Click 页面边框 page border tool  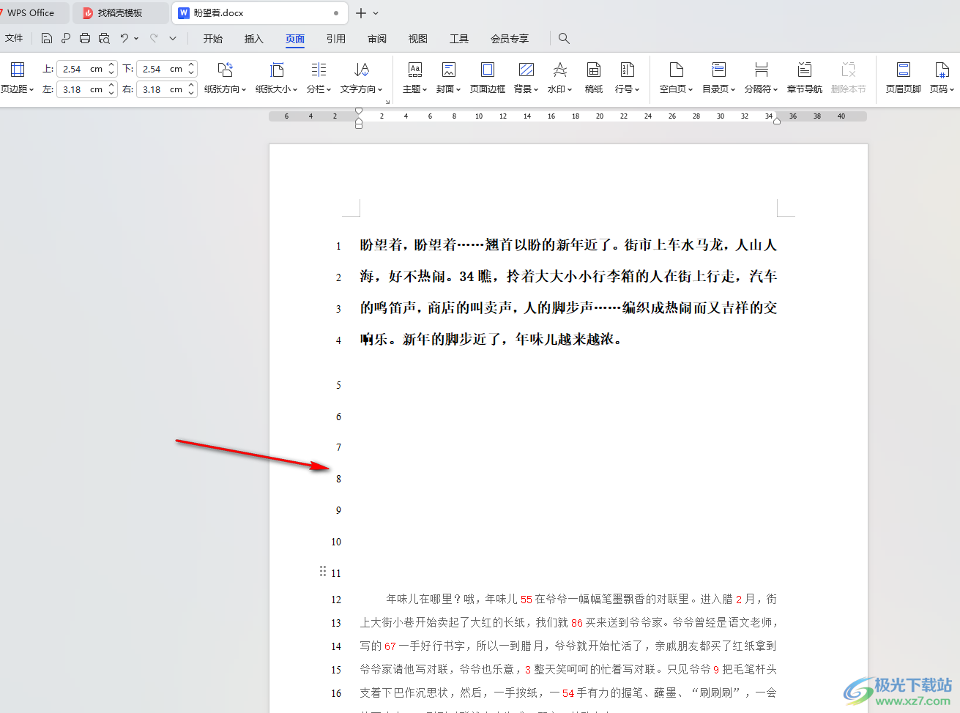tap(488, 78)
